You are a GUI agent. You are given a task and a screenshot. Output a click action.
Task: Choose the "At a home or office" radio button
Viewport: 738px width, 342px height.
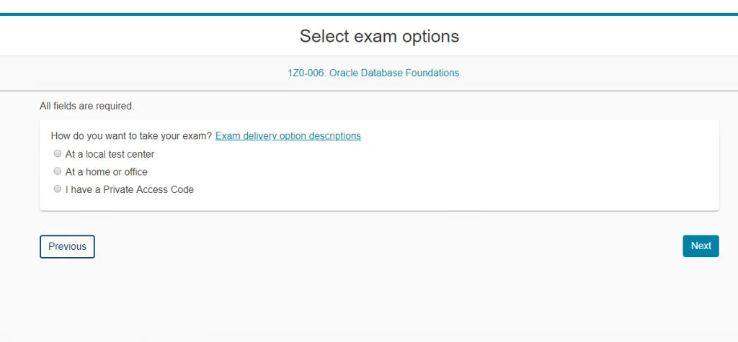58,171
